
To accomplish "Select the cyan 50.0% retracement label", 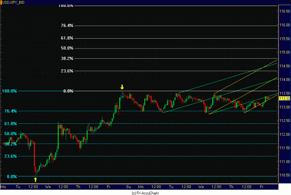I will point(11,134).
